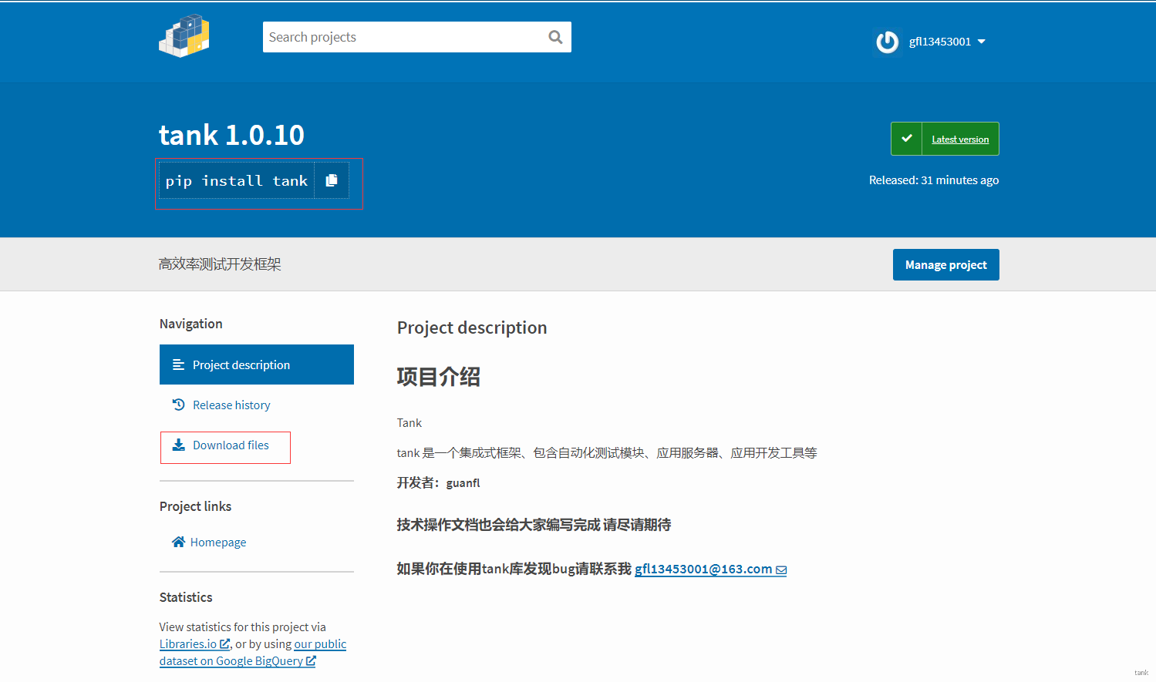Screen dimensions: 1156x682
Task: Click the Project links heading
Action: pyautogui.click(x=195, y=506)
